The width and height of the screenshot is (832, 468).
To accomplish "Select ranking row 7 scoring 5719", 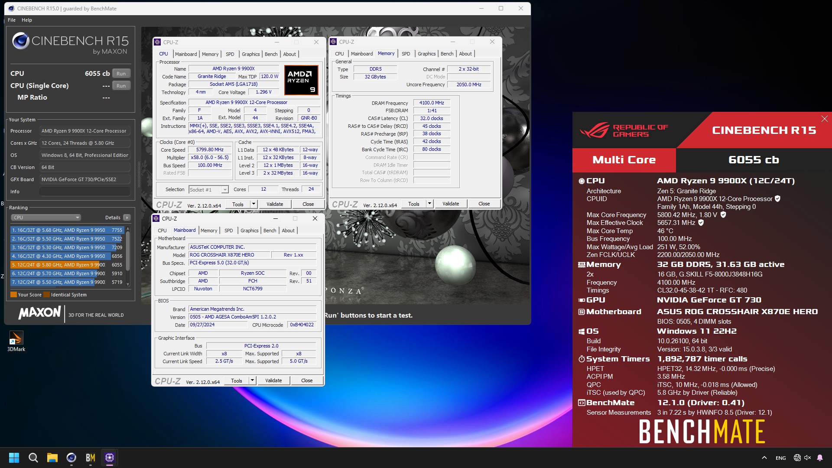I will [67, 282].
